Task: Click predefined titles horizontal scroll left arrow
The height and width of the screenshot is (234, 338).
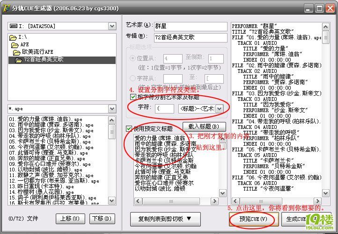Action: point(138,201)
